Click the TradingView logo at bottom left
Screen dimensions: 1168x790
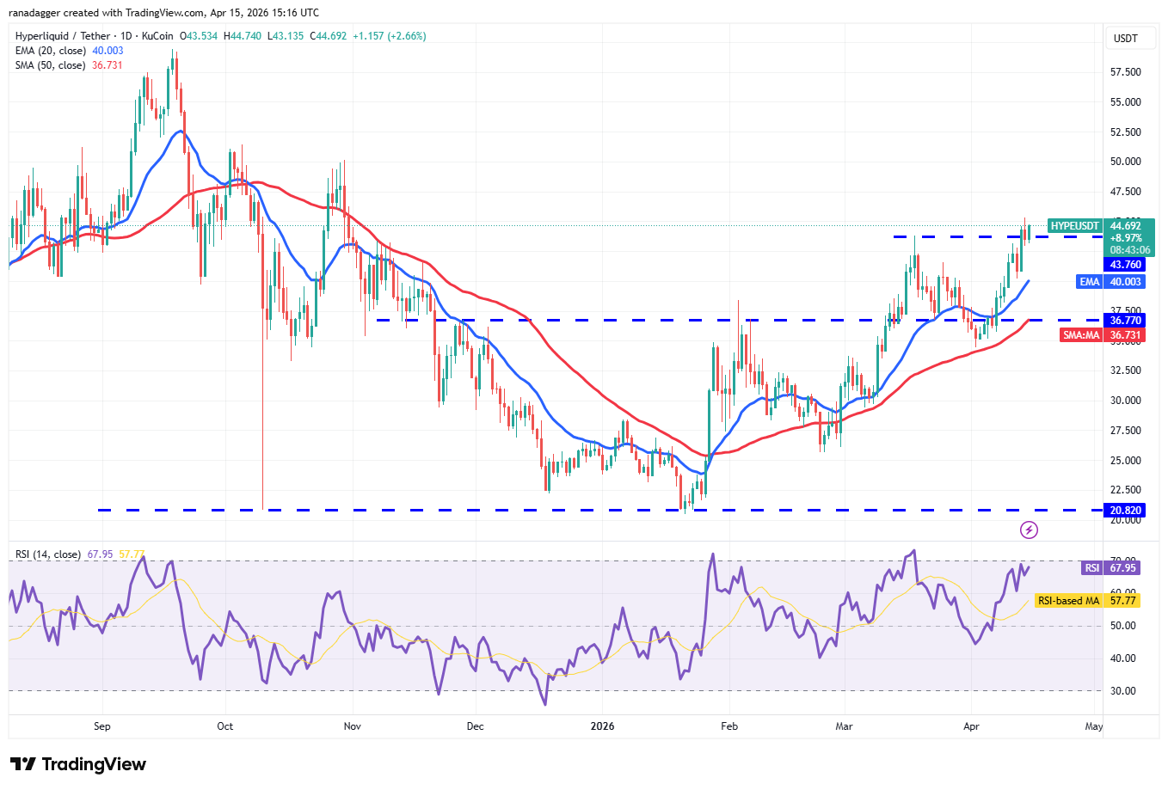[x=76, y=764]
